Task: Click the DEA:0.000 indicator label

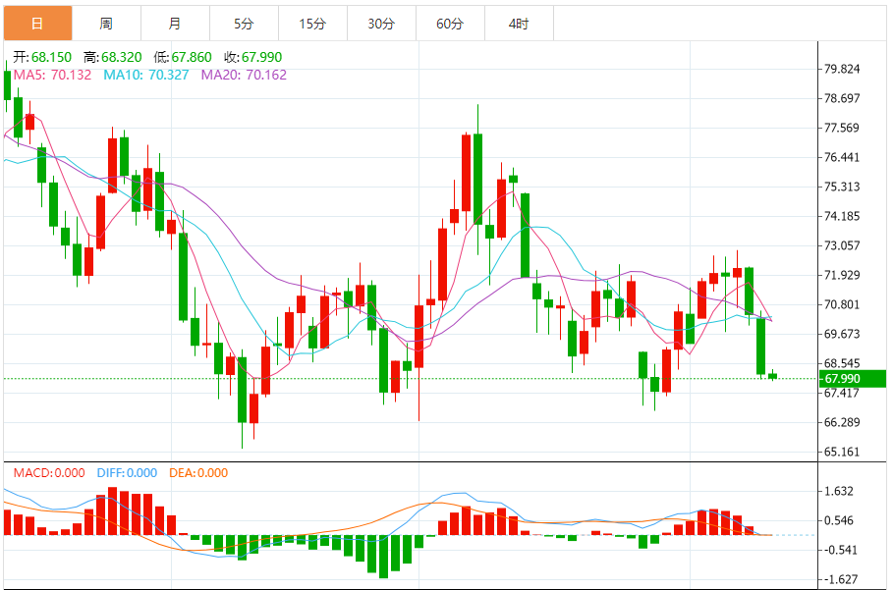Action: pos(198,473)
